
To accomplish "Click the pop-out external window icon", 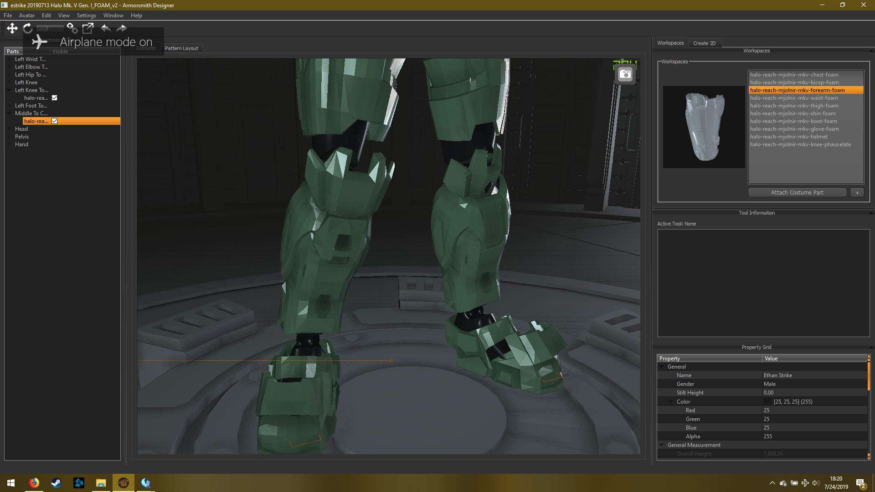I will [87, 28].
